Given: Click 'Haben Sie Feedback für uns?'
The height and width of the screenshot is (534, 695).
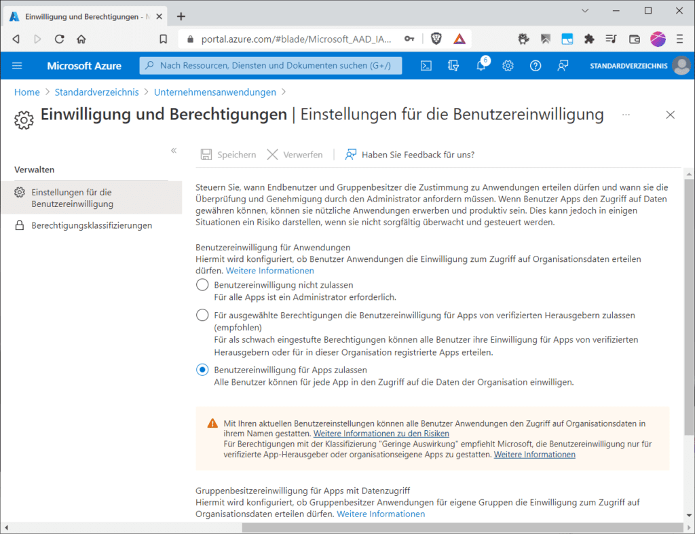Looking at the screenshot, I should click(410, 155).
